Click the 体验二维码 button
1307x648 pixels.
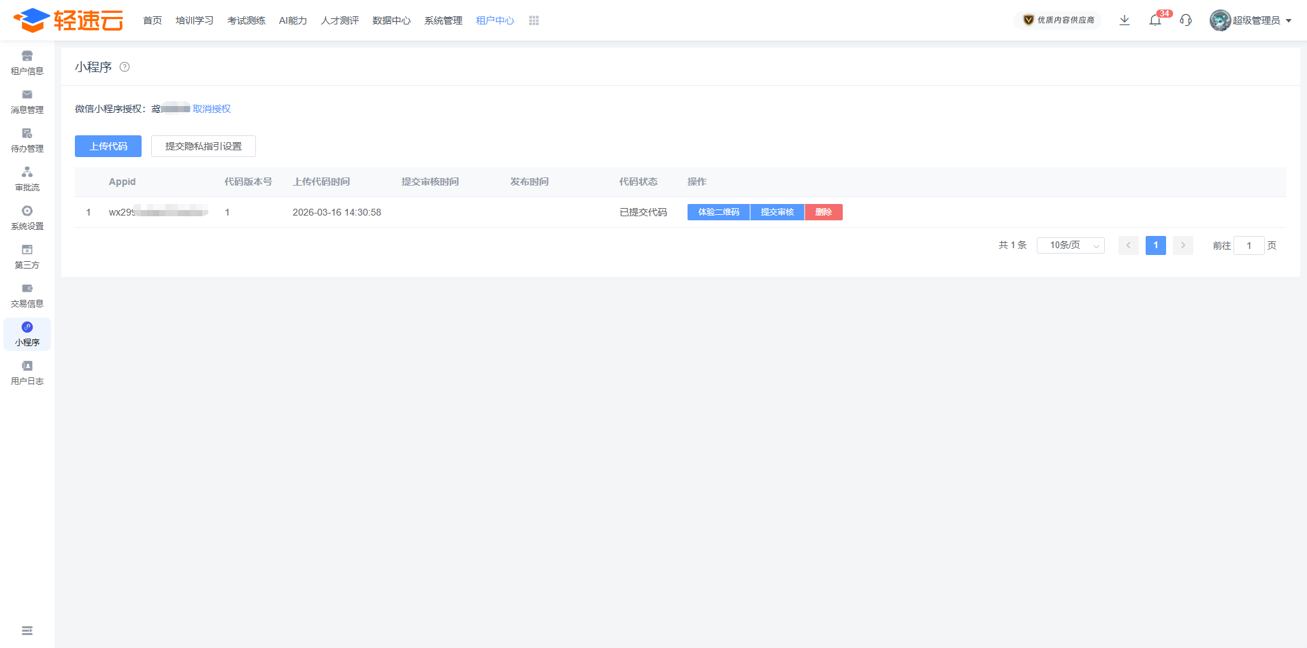(x=718, y=212)
